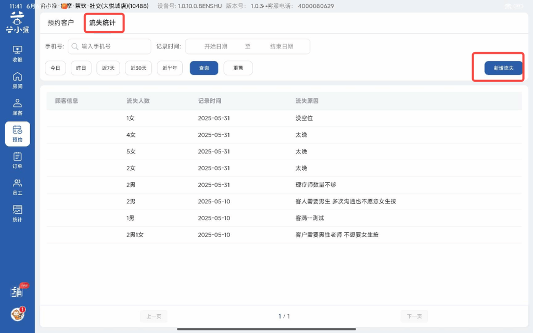This screenshot has height=333, width=533.
Task: Click the 客人需要男生 reason cell
Action: pos(346,201)
